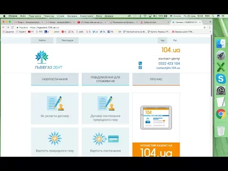Click the Wi-Fi status icon
This screenshot has width=228, height=171.
coord(145,16)
